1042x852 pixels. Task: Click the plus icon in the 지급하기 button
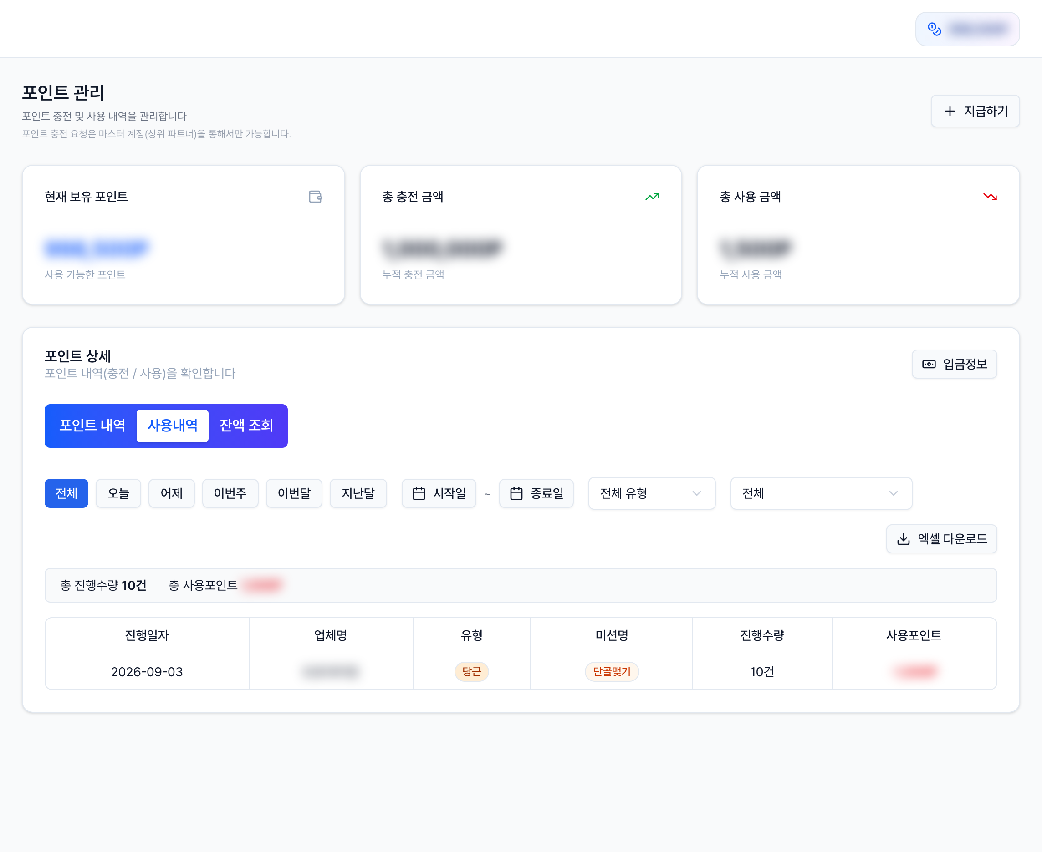tap(950, 112)
